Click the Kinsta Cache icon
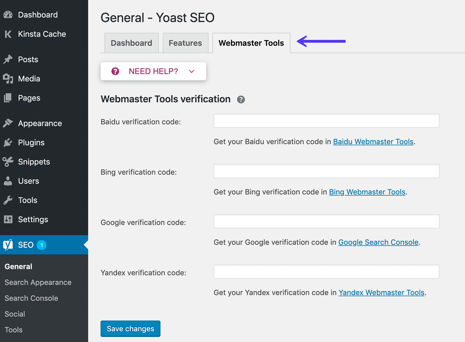Image resolution: width=465 pixels, height=342 pixels. pos(8,34)
